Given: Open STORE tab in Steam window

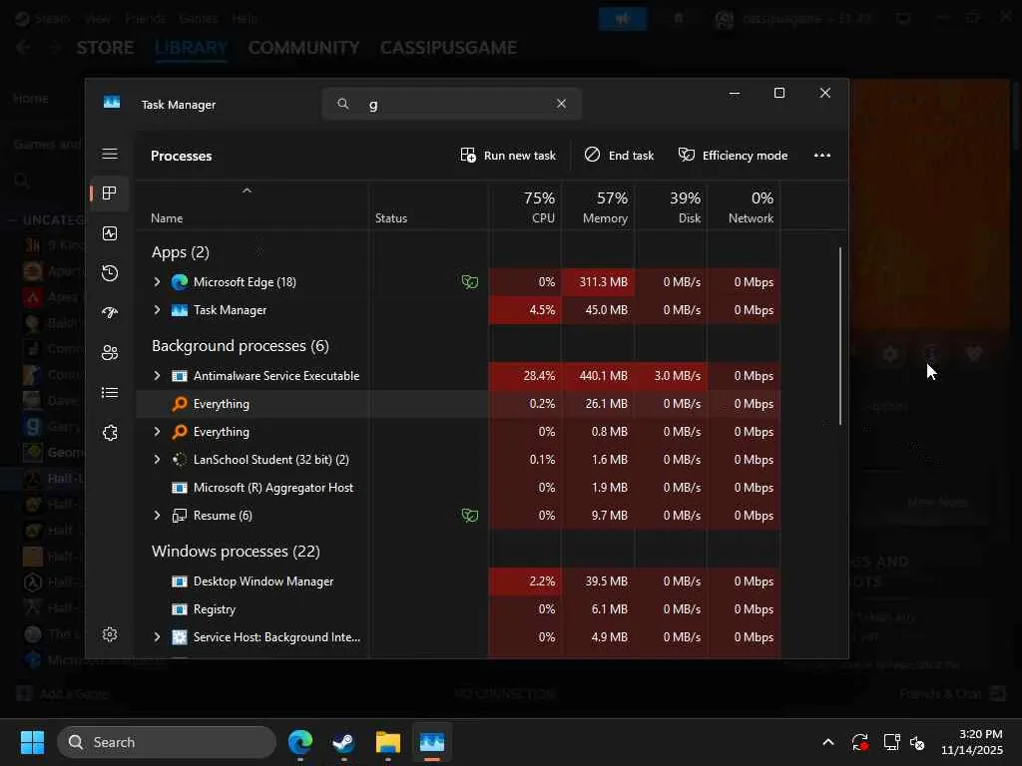Looking at the screenshot, I should tap(105, 48).
